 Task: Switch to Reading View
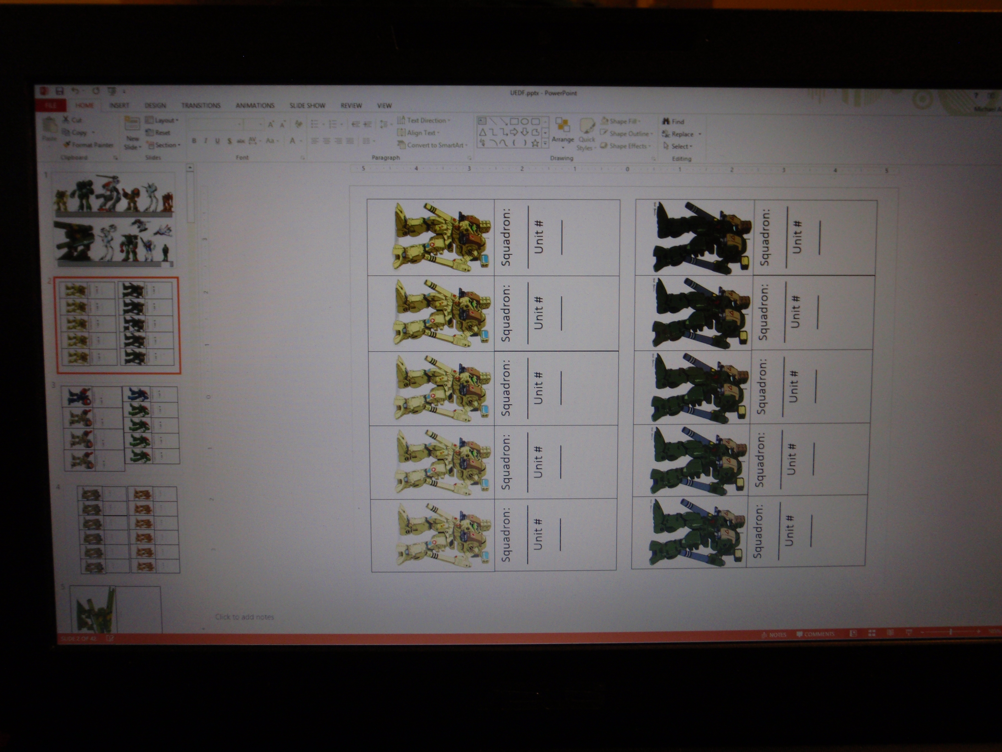pyautogui.click(x=890, y=633)
